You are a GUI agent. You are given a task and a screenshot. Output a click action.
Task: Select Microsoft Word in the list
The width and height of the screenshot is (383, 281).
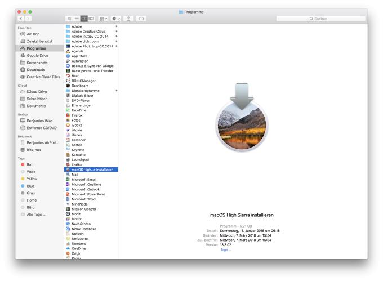(x=91, y=199)
